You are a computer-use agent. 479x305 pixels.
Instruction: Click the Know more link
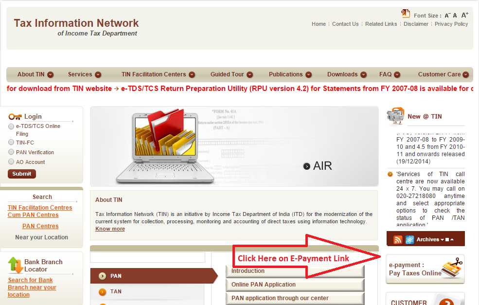[110, 229]
